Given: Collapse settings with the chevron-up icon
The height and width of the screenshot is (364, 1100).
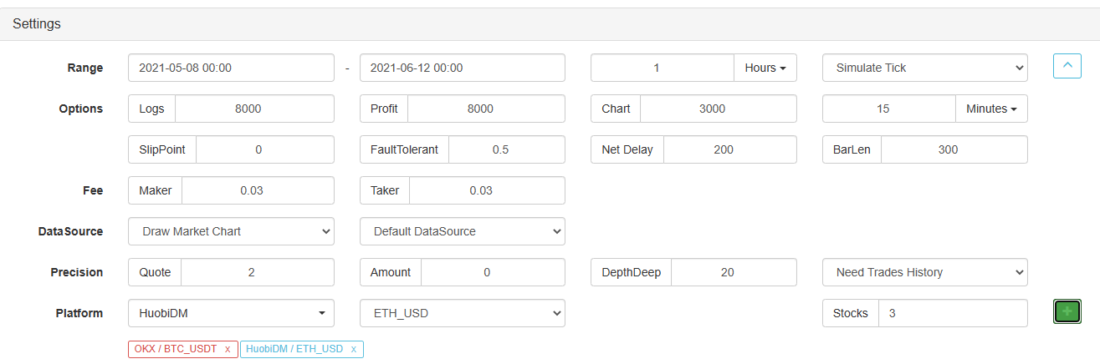Looking at the screenshot, I should tap(1067, 65).
